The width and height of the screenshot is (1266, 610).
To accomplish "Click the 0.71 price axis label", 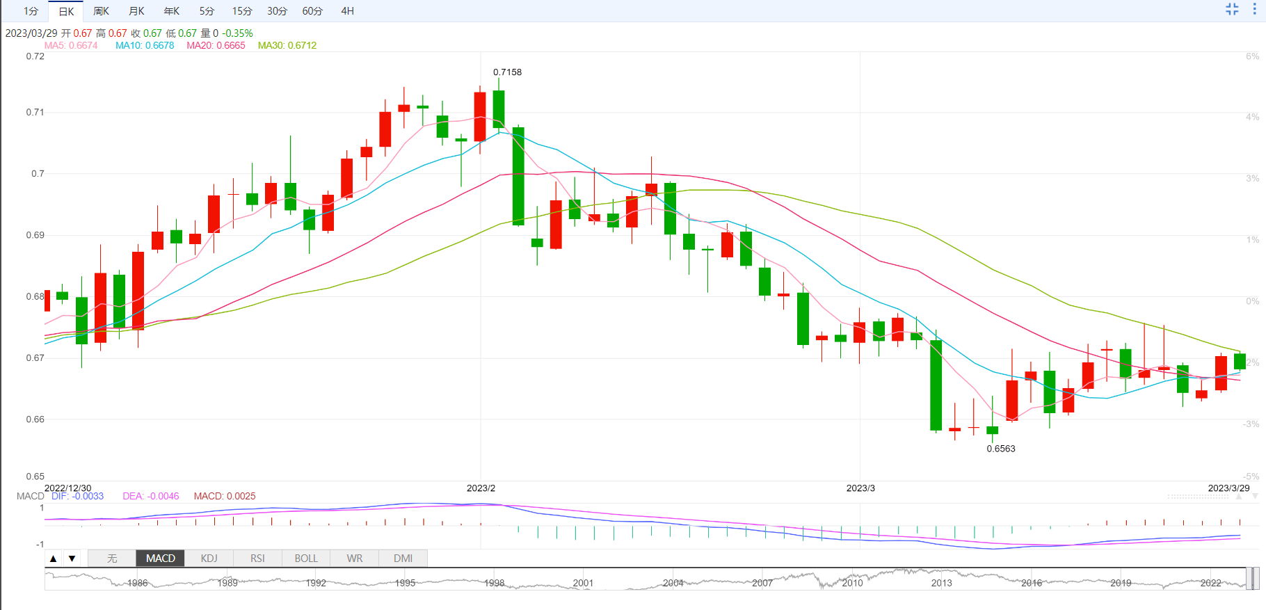I will [35, 112].
